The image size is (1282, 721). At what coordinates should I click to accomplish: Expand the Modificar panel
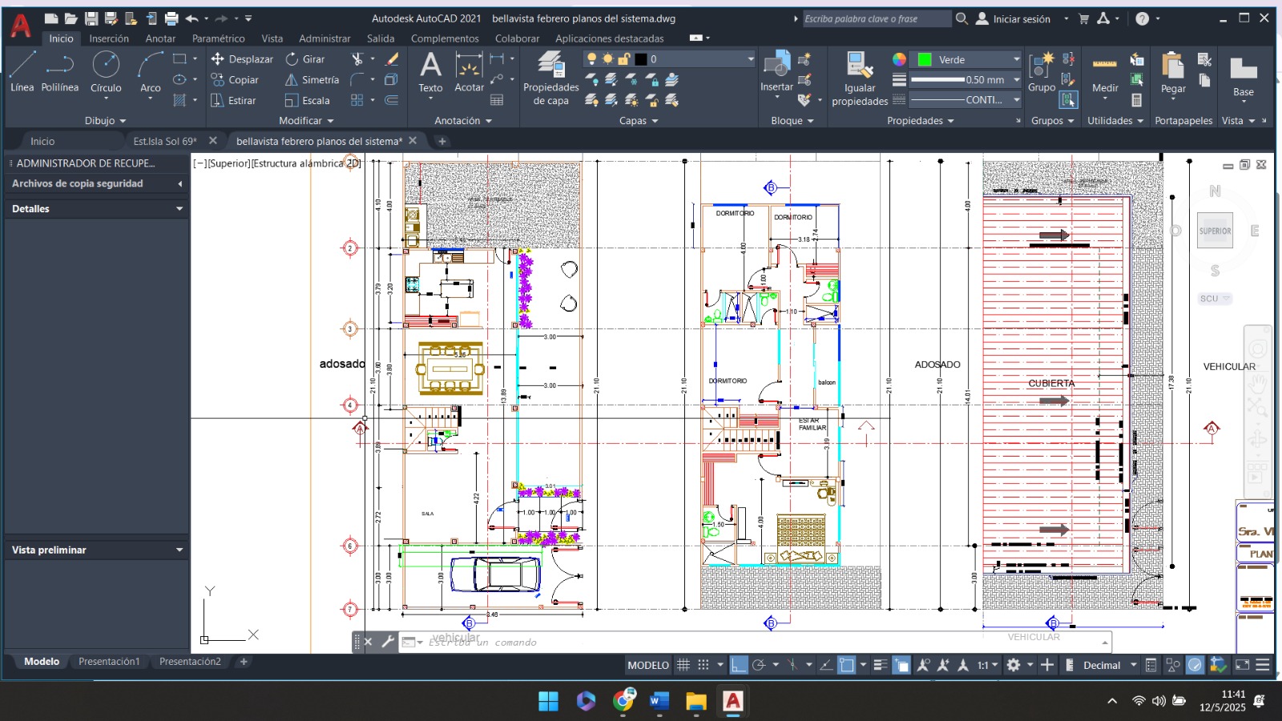click(306, 121)
